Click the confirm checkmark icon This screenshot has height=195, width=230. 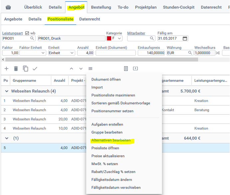[x=35, y=69]
